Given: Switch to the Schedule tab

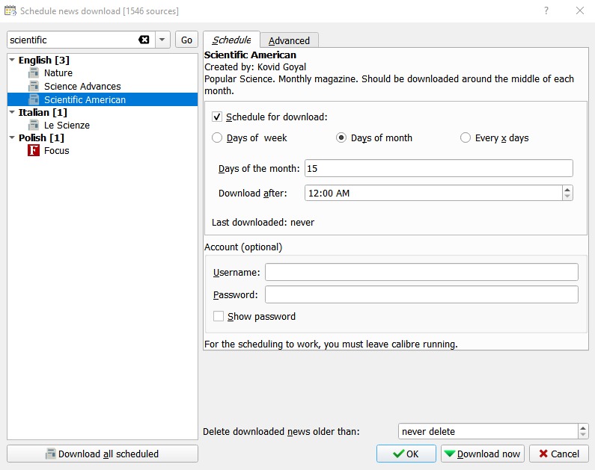Looking at the screenshot, I should coord(231,40).
